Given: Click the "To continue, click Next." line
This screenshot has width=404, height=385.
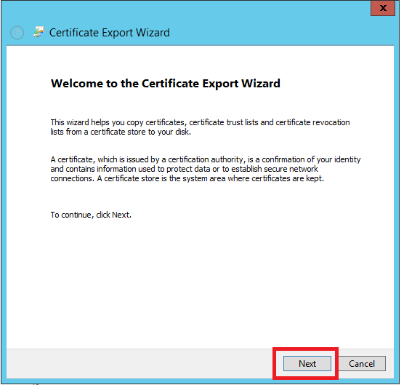Looking at the screenshot, I should (91, 215).
